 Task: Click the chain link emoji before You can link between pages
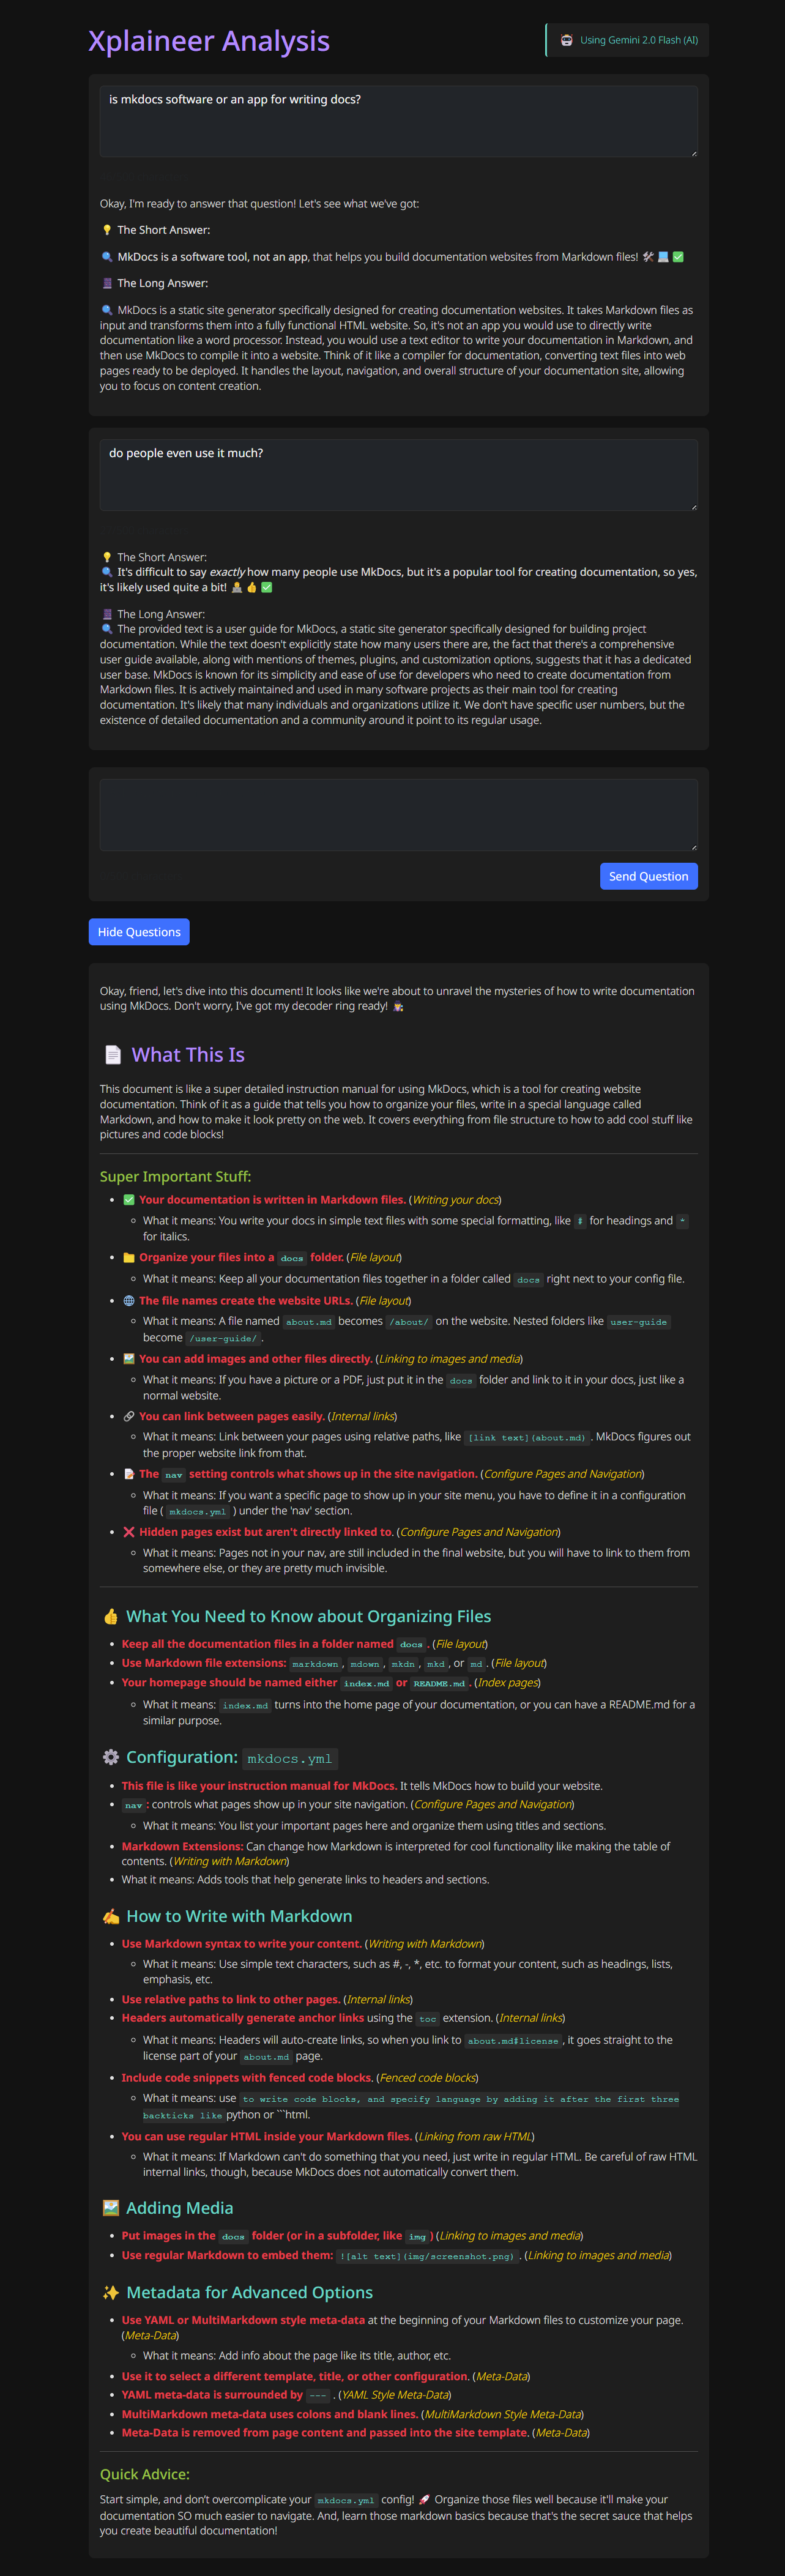point(129,1416)
